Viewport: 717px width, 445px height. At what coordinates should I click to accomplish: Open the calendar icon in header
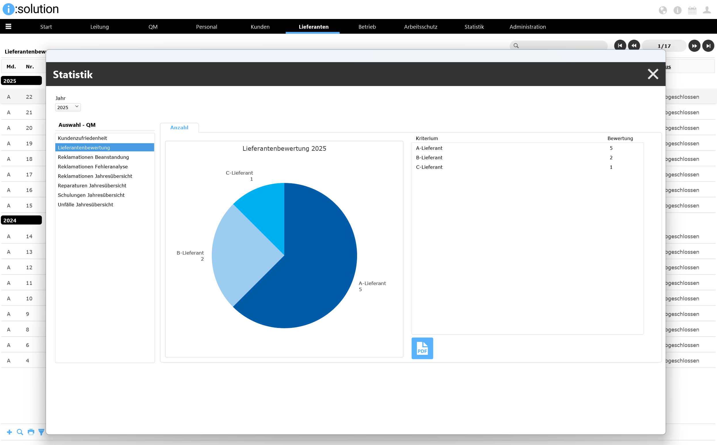click(692, 10)
